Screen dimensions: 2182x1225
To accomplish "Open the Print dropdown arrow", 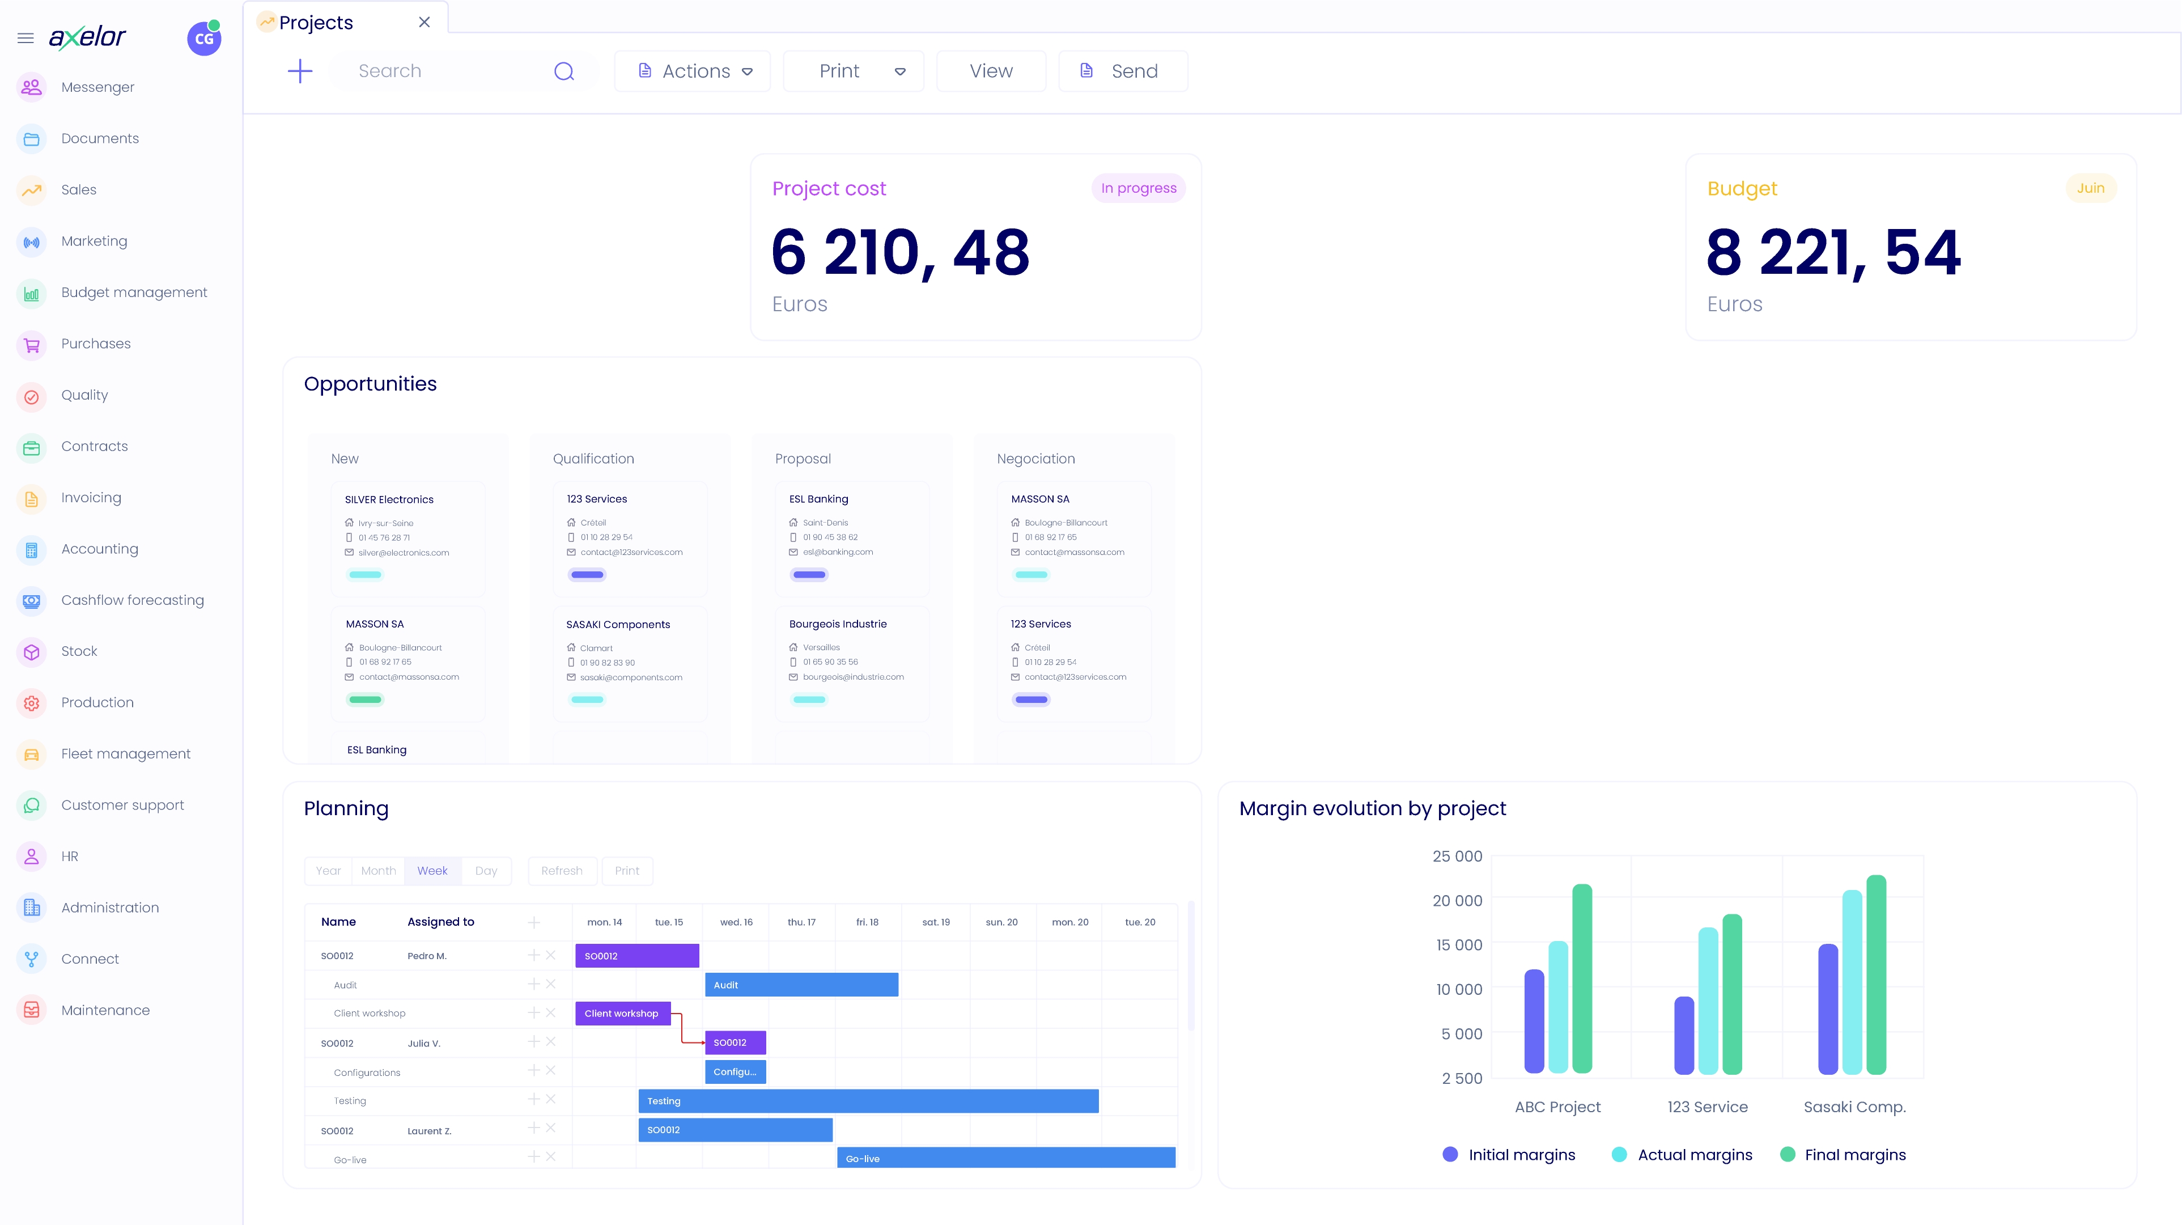I will (899, 72).
